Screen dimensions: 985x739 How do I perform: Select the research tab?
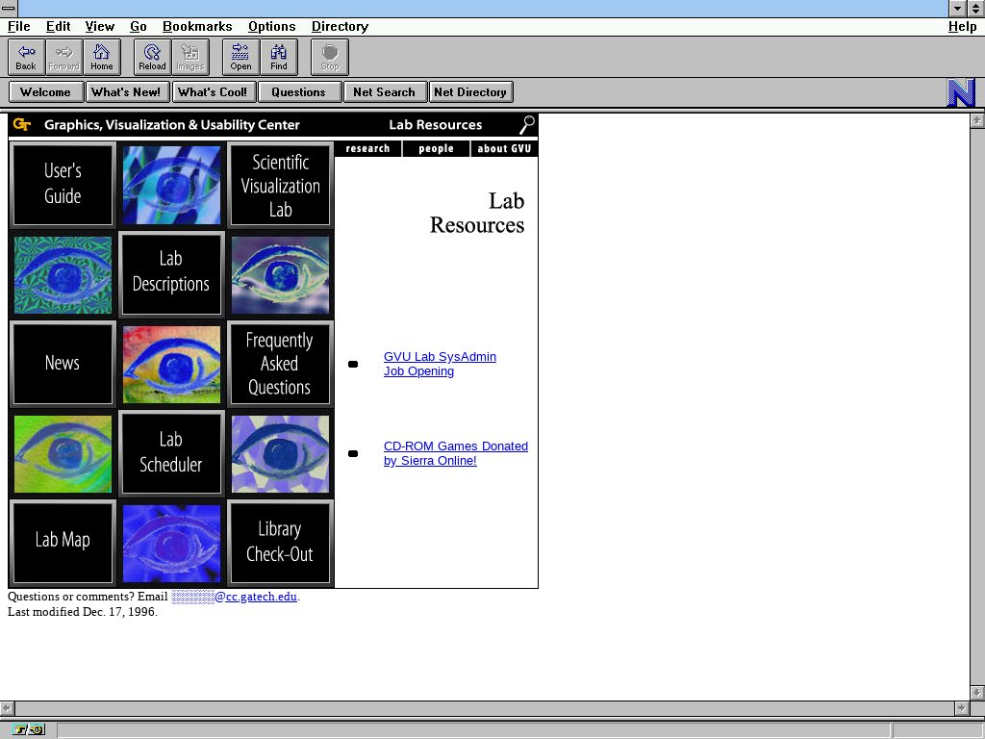(368, 148)
